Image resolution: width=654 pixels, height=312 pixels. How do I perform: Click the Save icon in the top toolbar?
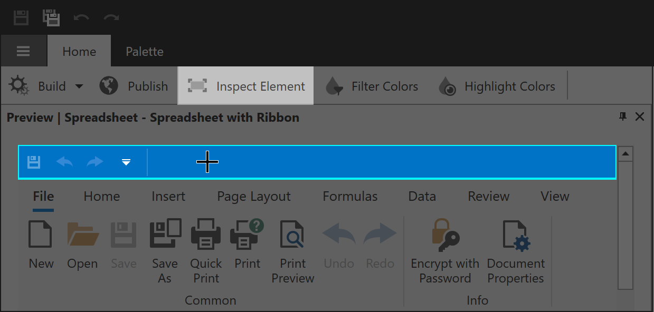point(21,17)
